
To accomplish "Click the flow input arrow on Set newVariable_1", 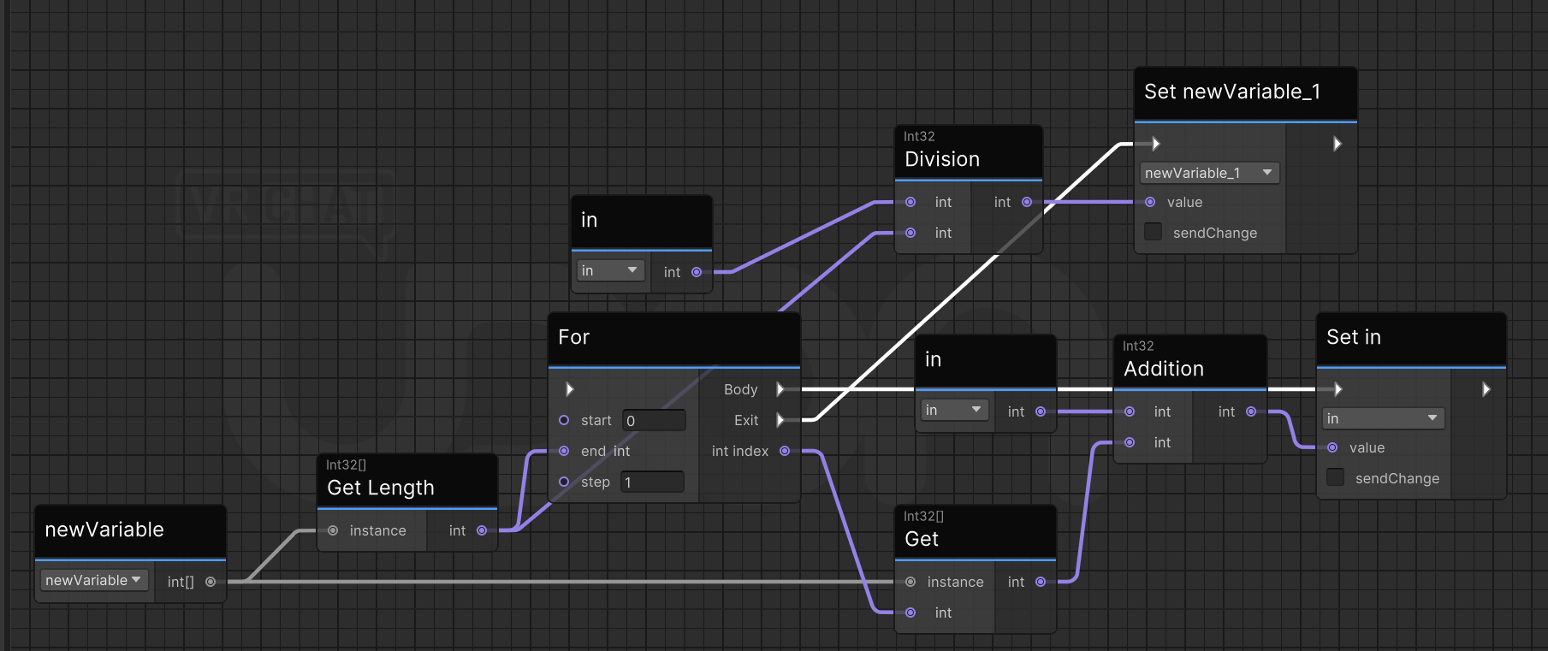I will click(x=1156, y=144).
